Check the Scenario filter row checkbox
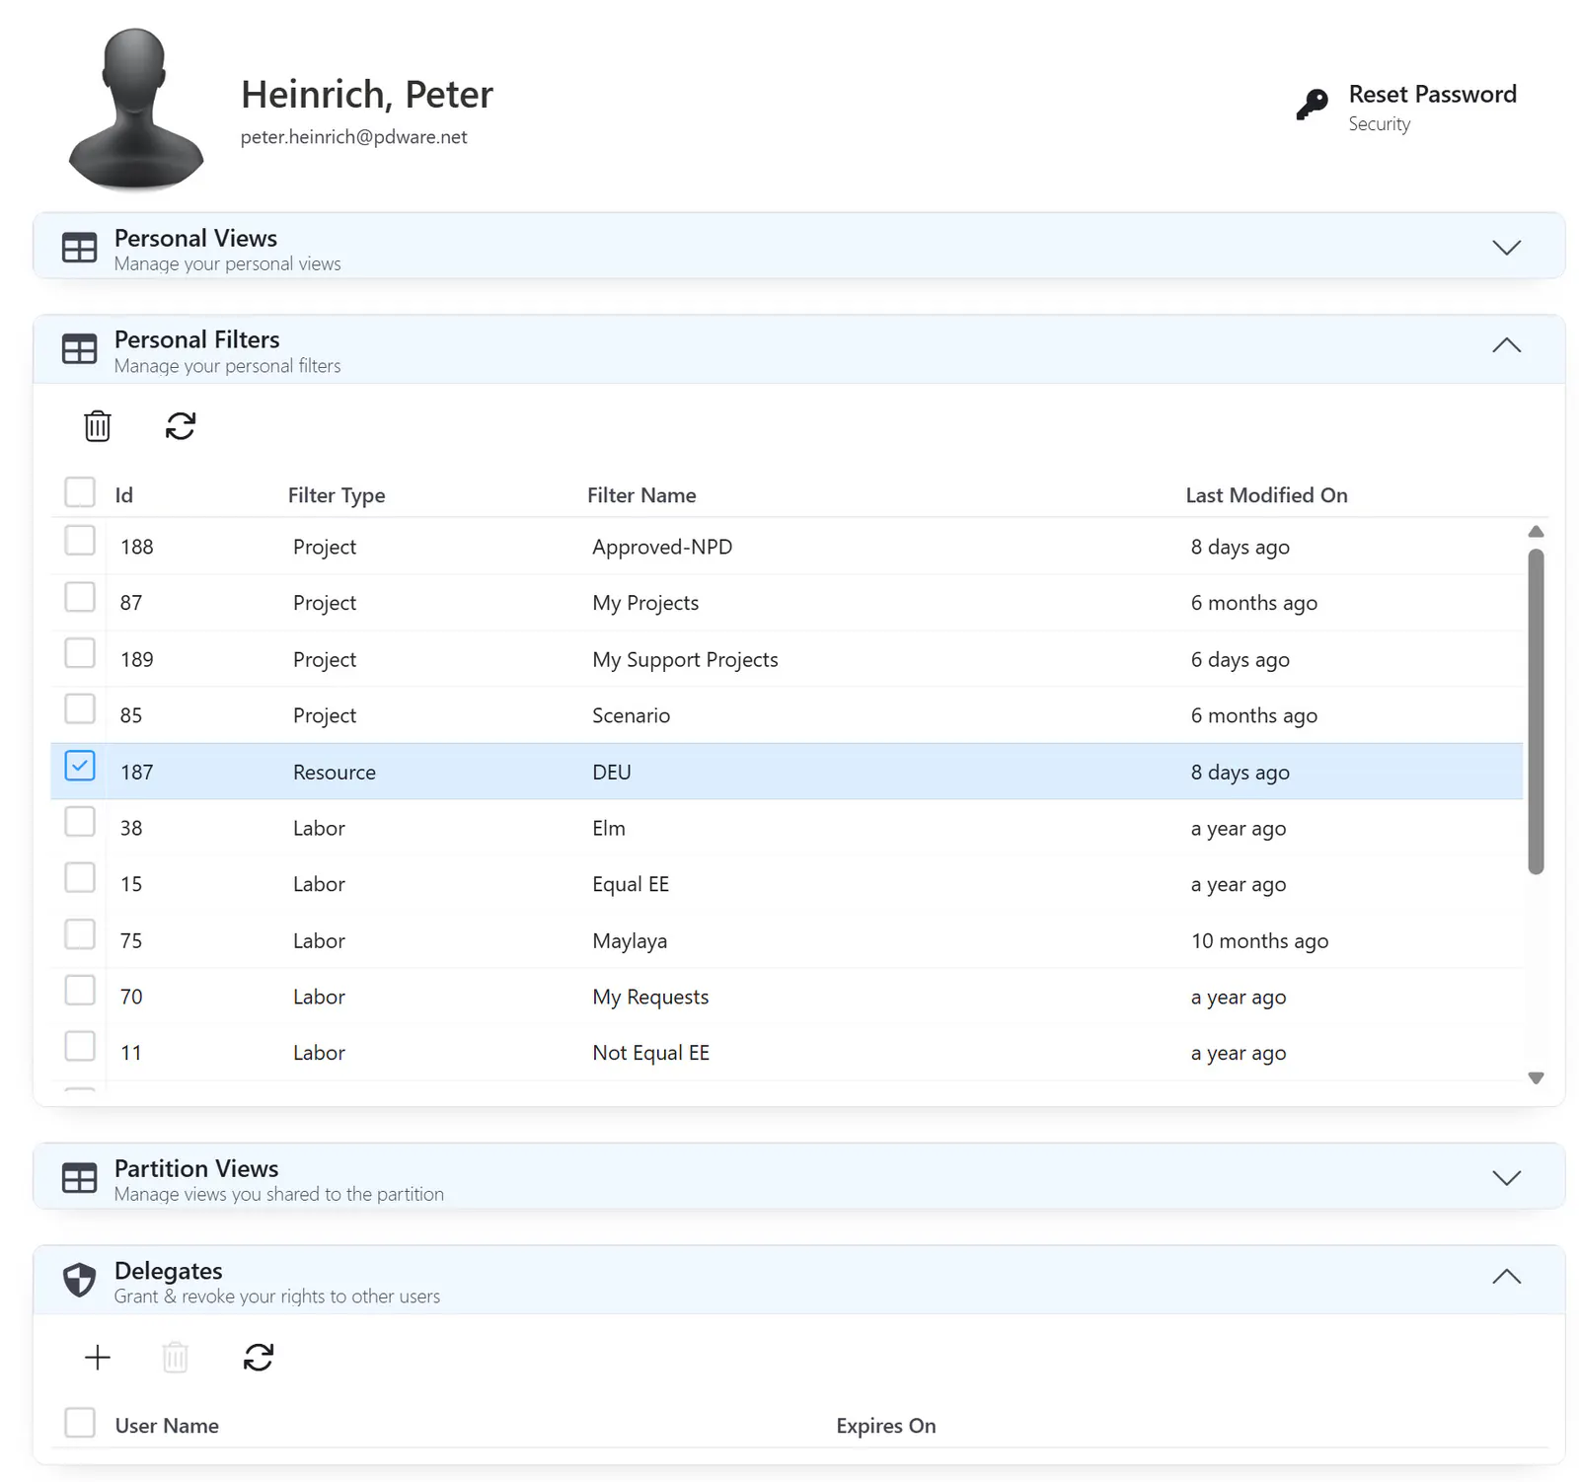Screen dimensions: 1579x1482 click(80, 709)
